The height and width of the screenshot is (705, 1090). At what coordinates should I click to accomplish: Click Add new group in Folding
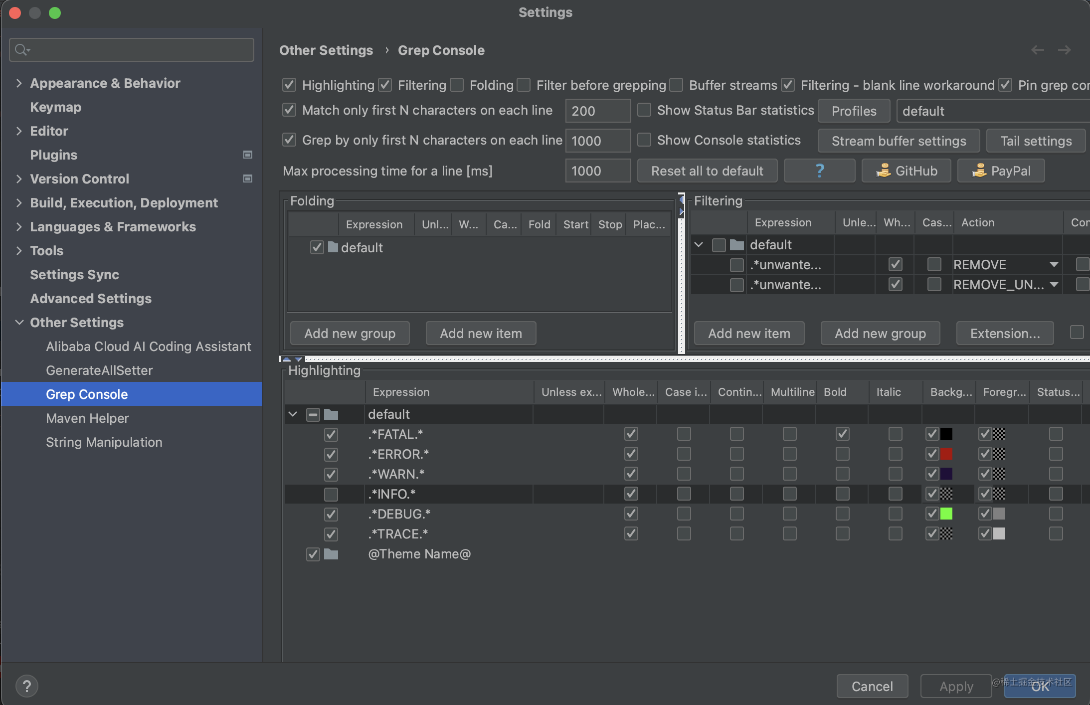point(350,334)
